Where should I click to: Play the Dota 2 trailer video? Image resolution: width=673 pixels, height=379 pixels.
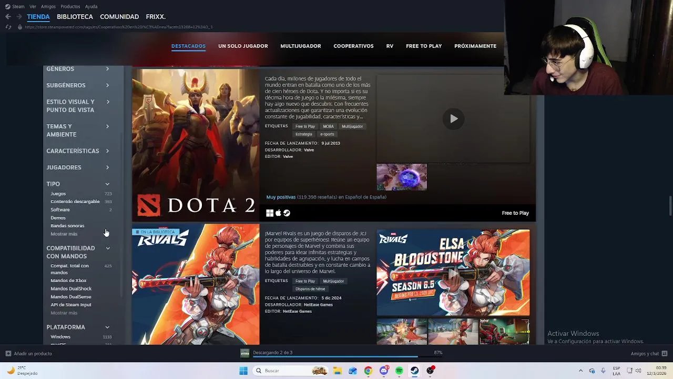[x=454, y=118]
